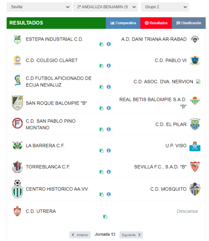This screenshot has width=209, height=241.
Task: Click info icon for Centro Historico match
Action: [x=109, y=194]
